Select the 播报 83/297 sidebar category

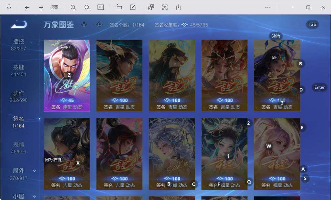[x=19, y=45]
